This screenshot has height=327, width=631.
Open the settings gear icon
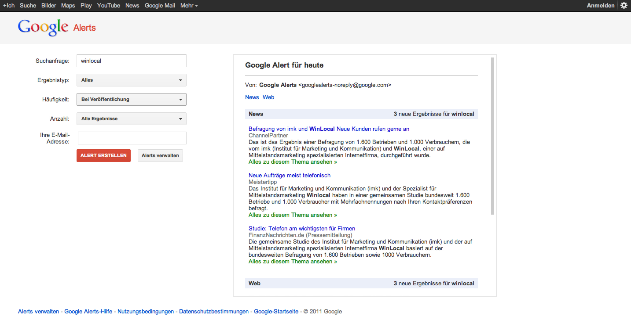point(624,5)
